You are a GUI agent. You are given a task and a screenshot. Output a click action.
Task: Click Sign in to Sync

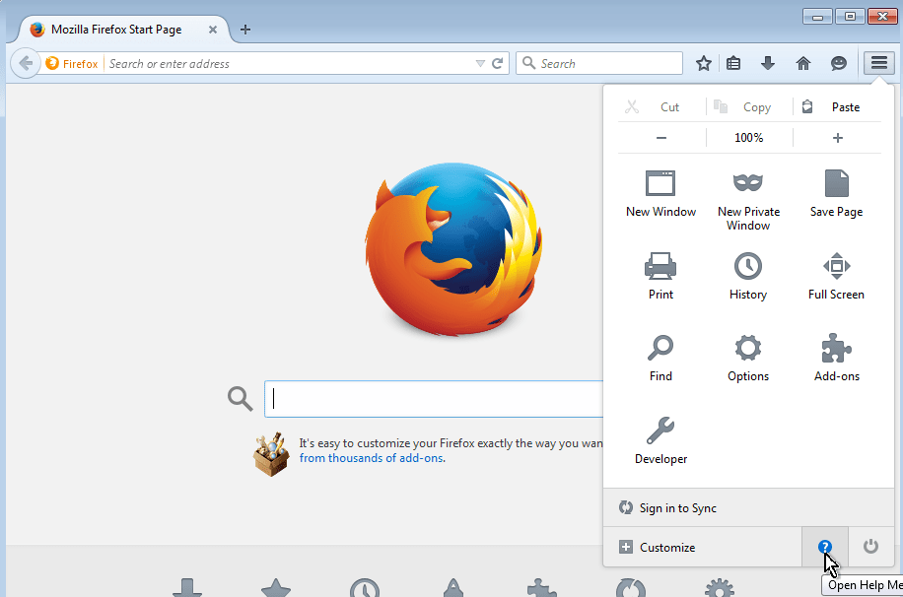[678, 508]
